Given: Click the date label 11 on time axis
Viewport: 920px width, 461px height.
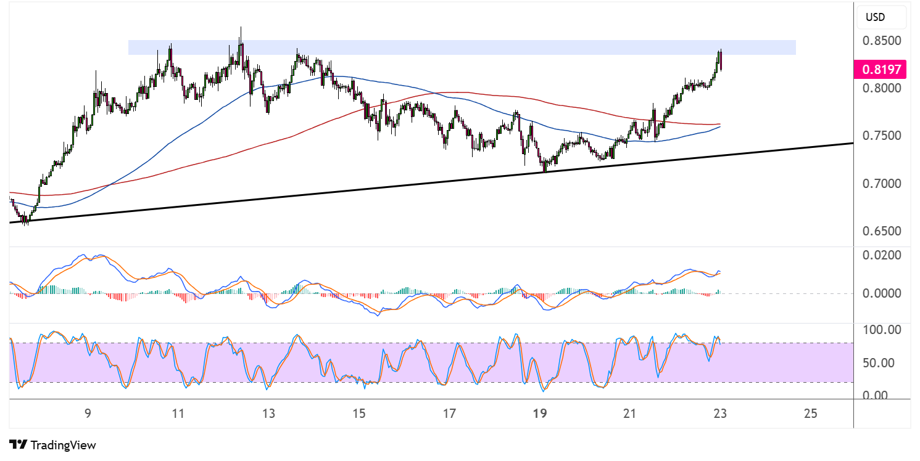Looking at the screenshot, I should [178, 414].
